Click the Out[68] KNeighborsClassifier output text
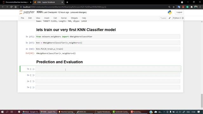 coord(56,53)
